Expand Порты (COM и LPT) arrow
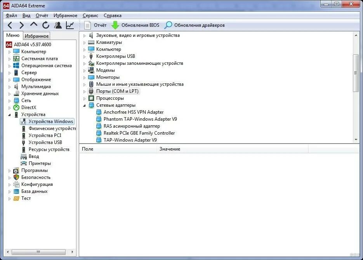Viewport: 363px width, 260px height. point(85,92)
